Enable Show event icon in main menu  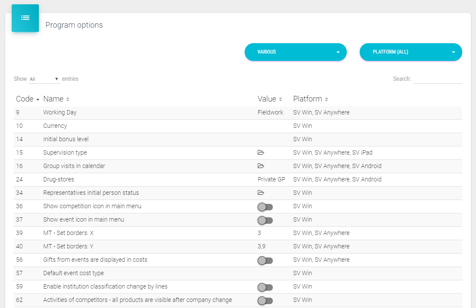pyautogui.click(x=265, y=220)
